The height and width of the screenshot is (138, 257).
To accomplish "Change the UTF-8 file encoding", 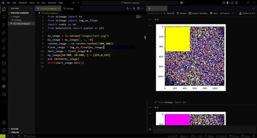I will (x=193, y=136).
